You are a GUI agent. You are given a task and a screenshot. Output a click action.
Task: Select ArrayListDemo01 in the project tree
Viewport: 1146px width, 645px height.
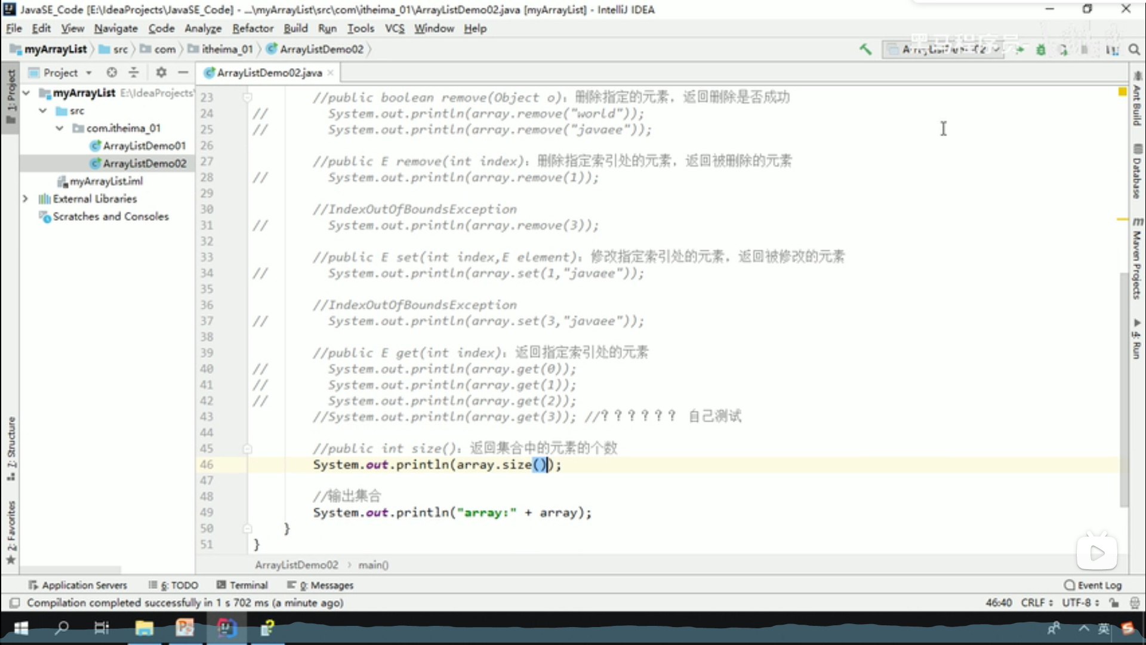pyautogui.click(x=144, y=145)
